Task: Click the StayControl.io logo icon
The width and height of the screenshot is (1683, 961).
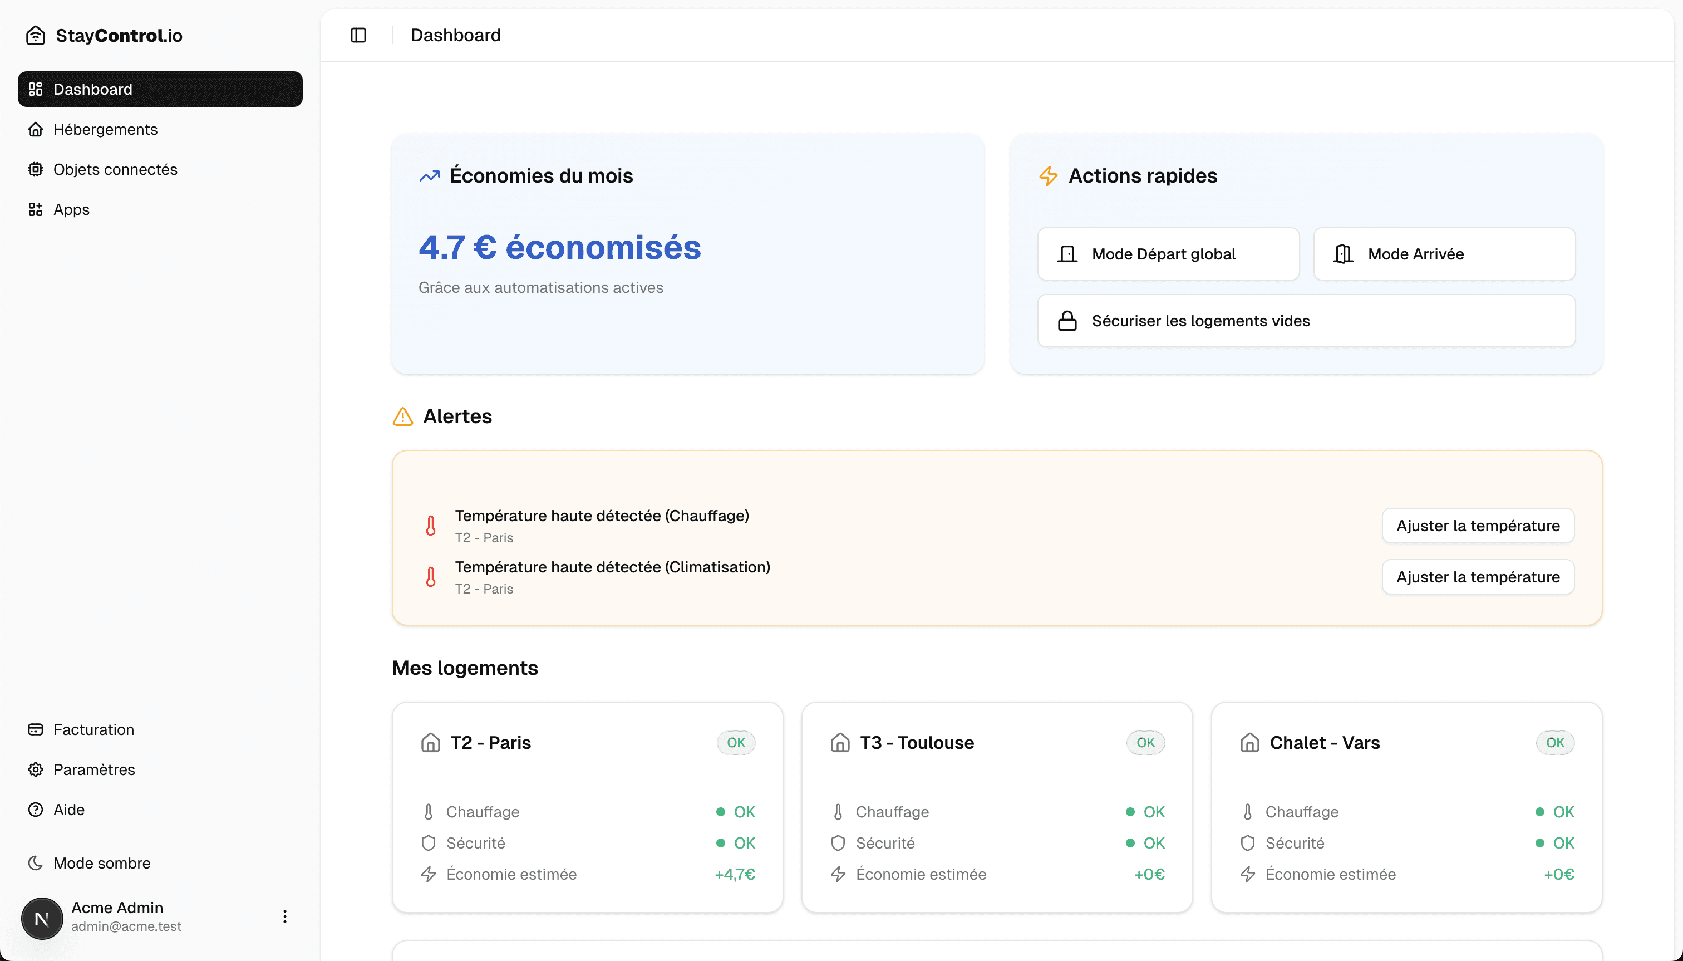Action: pyautogui.click(x=35, y=35)
